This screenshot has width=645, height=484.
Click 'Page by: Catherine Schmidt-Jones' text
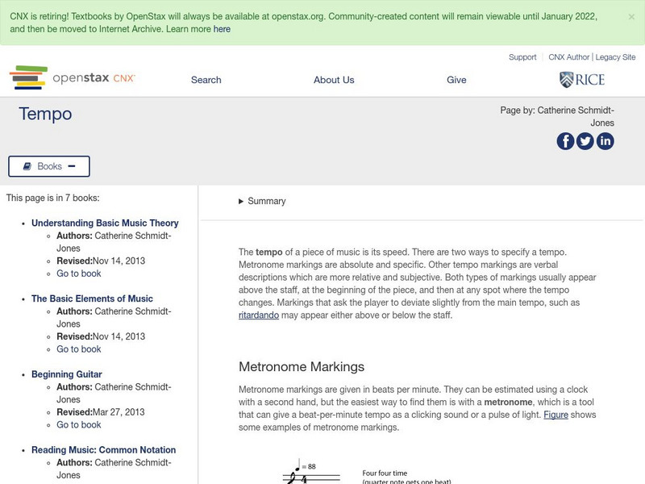click(x=557, y=116)
